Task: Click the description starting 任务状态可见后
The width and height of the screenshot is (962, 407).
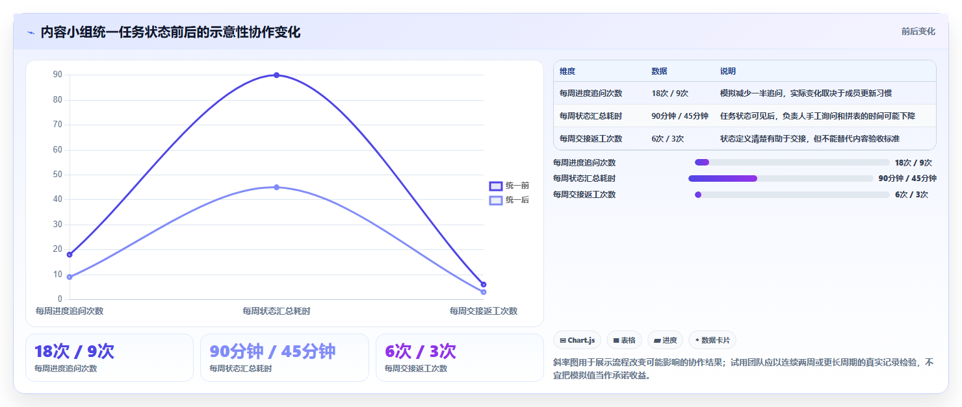Action: tap(818, 116)
